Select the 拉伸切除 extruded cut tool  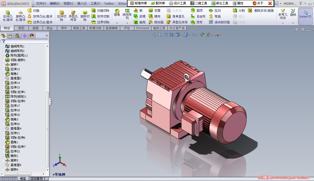click(x=61, y=16)
